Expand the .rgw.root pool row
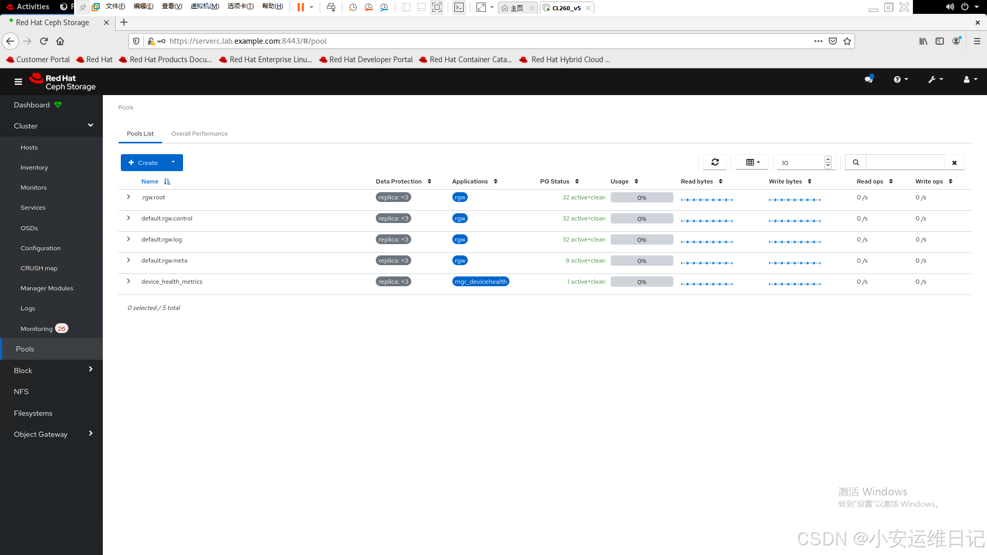Viewport: 987px width, 555px height. (x=129, y=197)
